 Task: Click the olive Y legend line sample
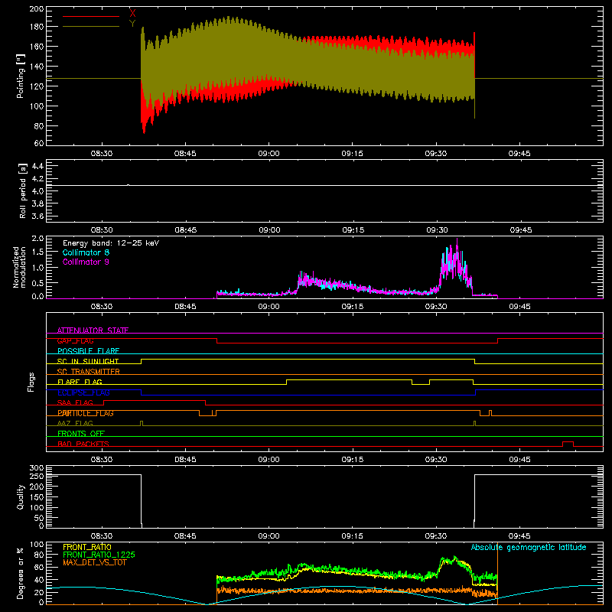click(x=91, y=27)
